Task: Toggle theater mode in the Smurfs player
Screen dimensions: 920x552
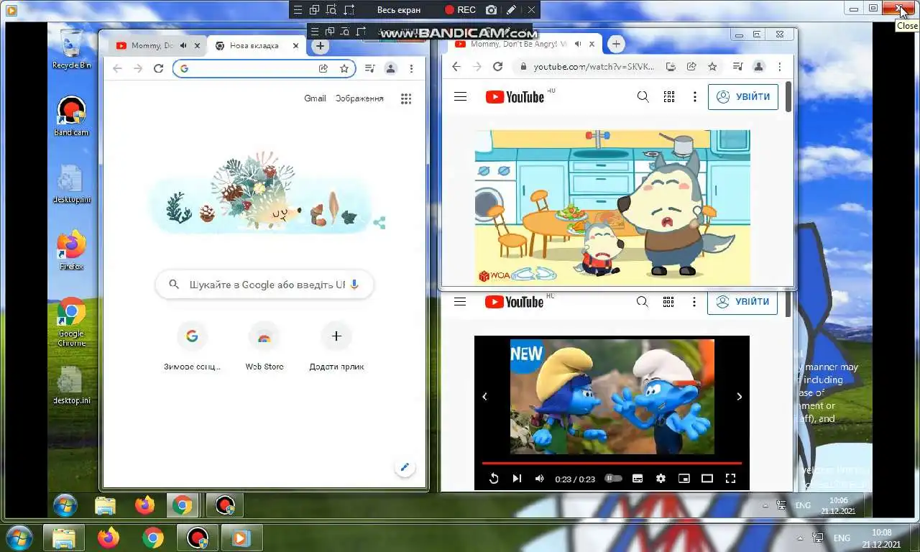Action: tap(707, 479)
